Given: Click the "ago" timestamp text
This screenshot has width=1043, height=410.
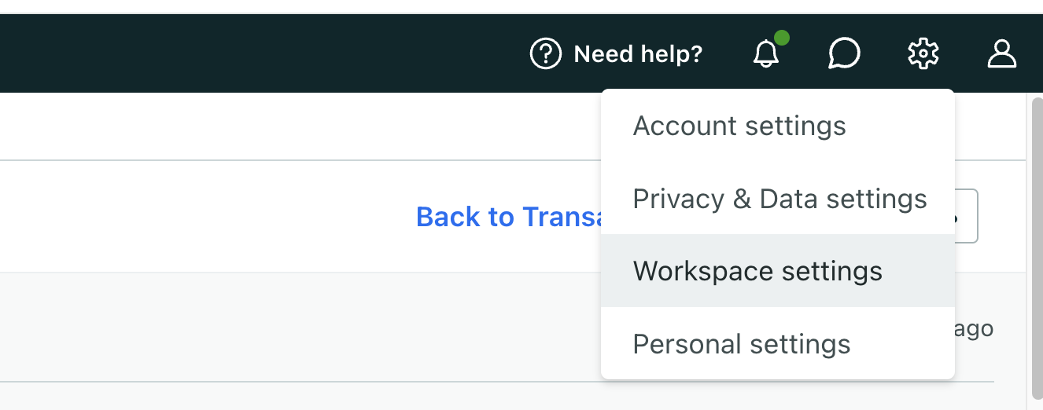Looking at the screenshot, I should point(974,328).
